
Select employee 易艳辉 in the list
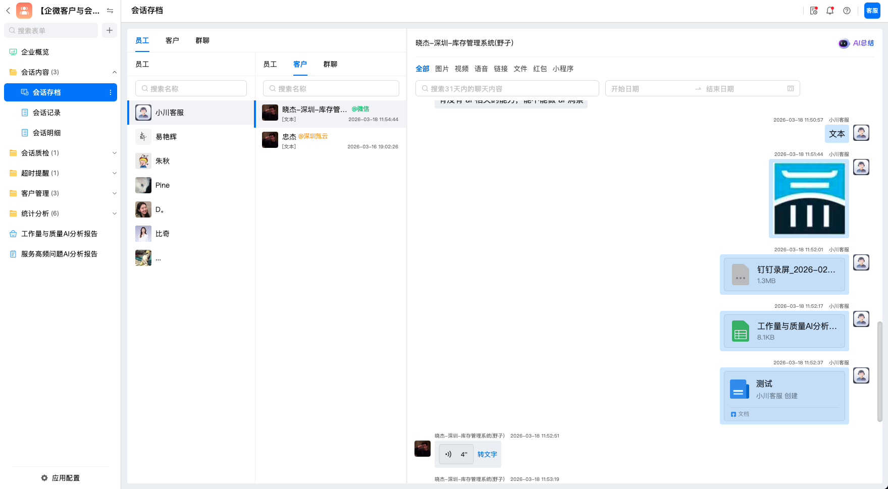(x=166, y=137)
